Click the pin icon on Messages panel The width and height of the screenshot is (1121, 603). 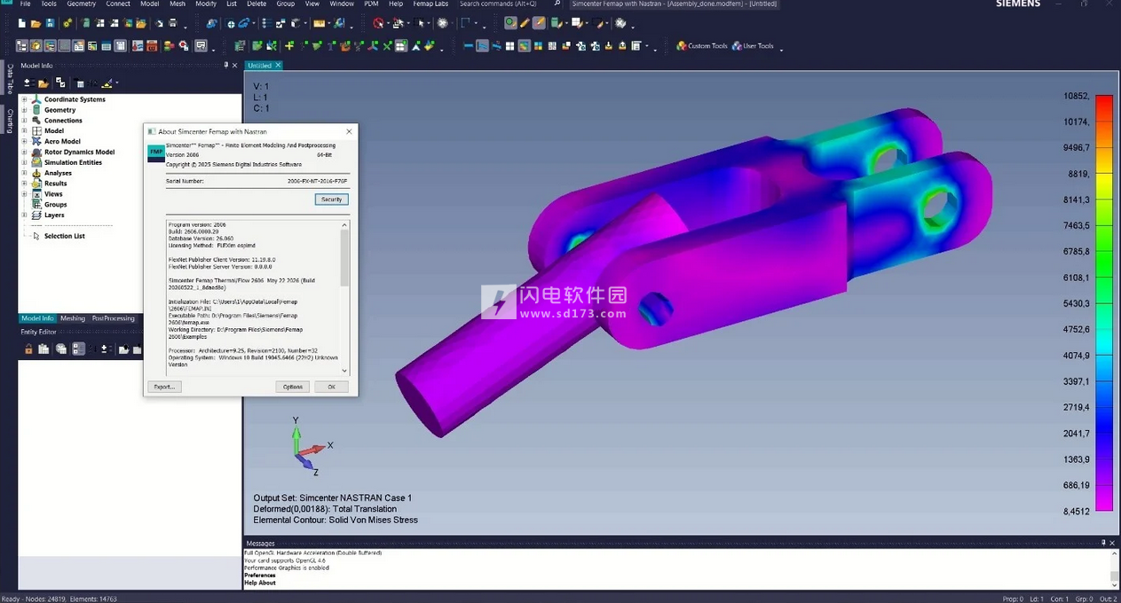point(1103,543)
